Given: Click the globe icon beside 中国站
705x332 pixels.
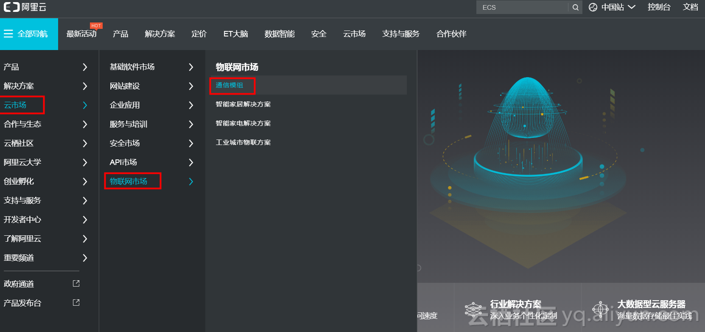Looking at the screenshot, I should tap(593, 7).
